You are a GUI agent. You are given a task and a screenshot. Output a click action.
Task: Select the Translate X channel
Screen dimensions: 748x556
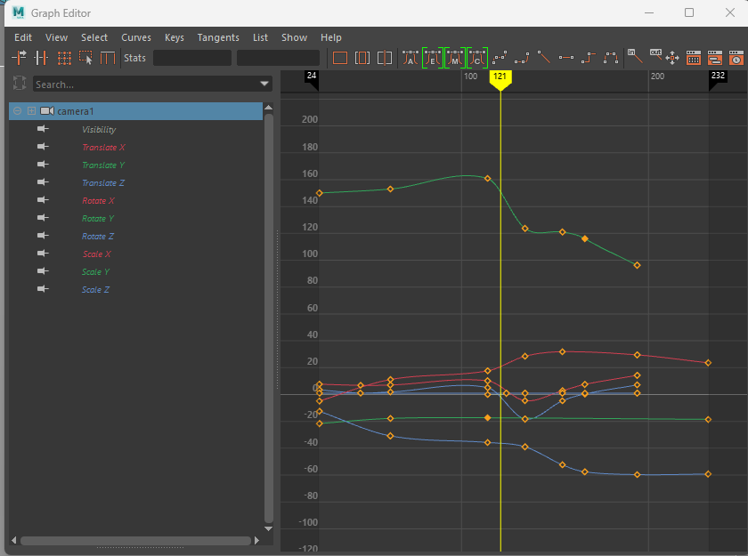103,147
